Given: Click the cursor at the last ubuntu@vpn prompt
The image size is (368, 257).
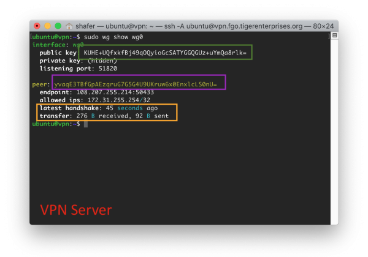Looking at the screenshot, I should pos(86,124).
